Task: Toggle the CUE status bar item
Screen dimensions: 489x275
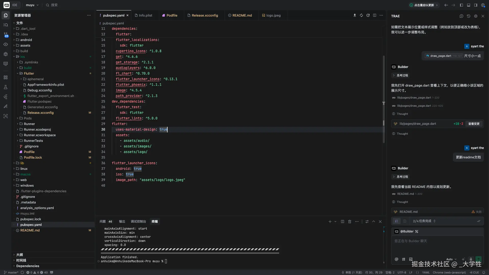Action: pyautogui.click(x=474, y=272)
